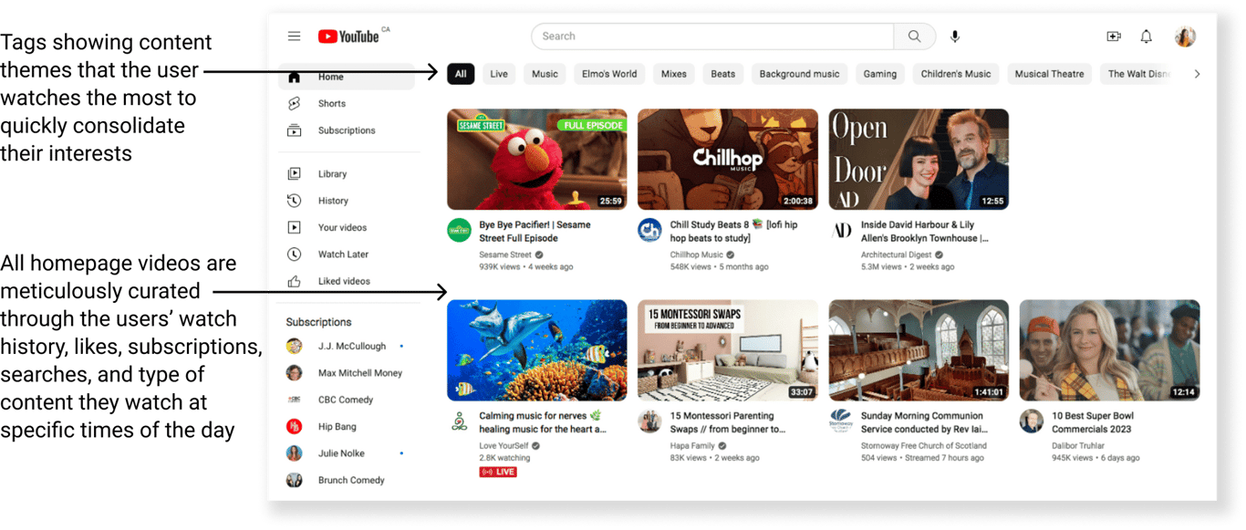
Task: Select the Music filter chip
Action: [x=545, y=74]
